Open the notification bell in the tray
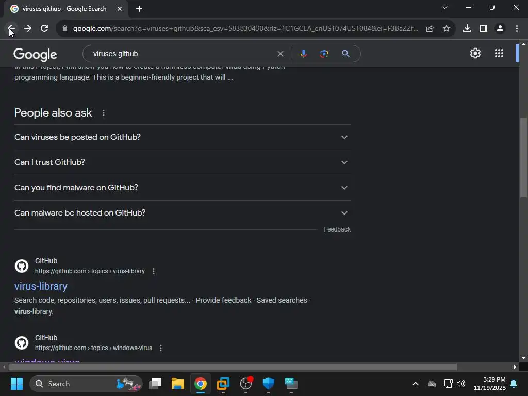 514,384
